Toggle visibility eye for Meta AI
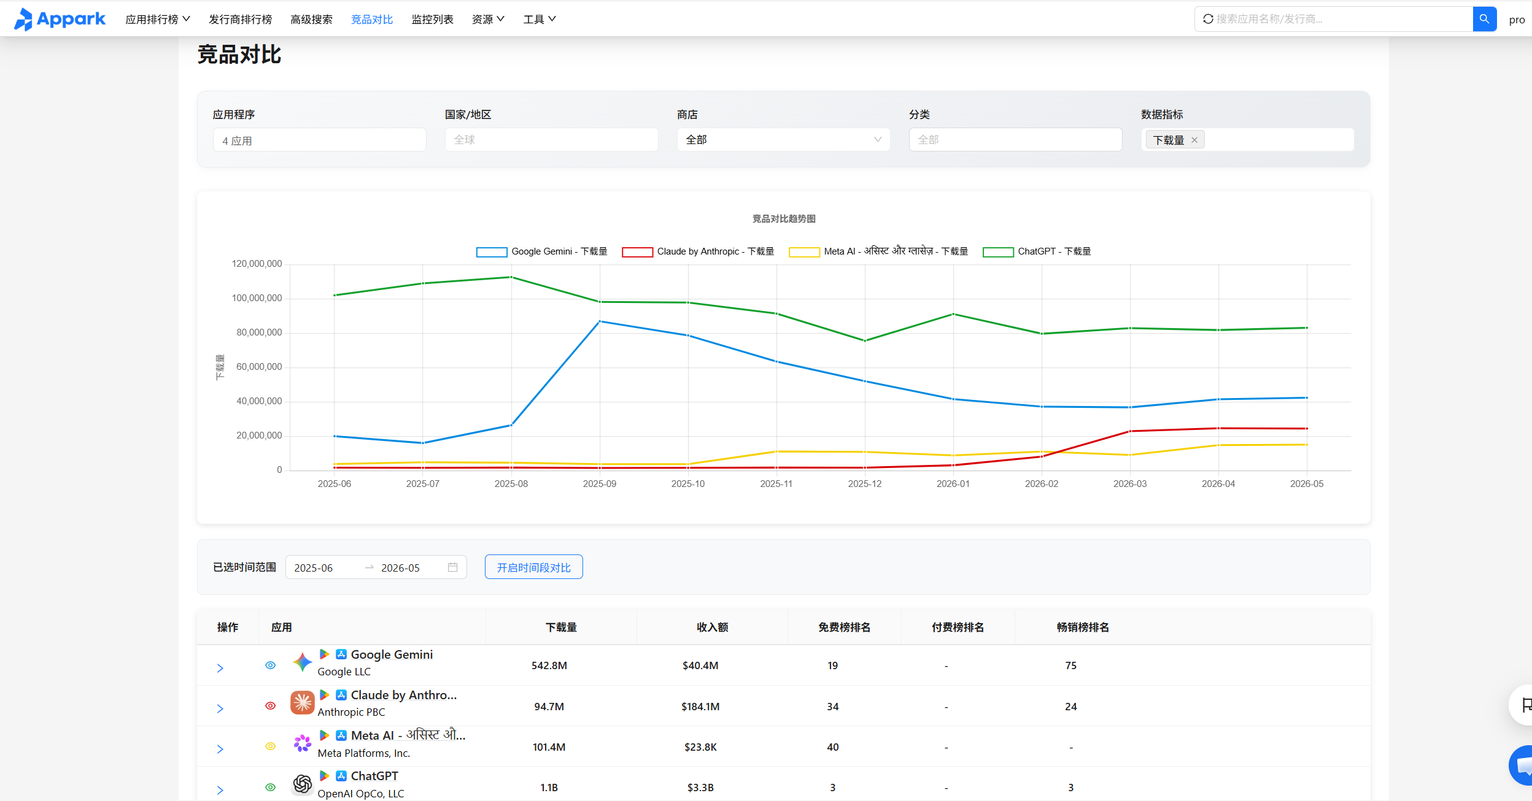 [270, 746]
